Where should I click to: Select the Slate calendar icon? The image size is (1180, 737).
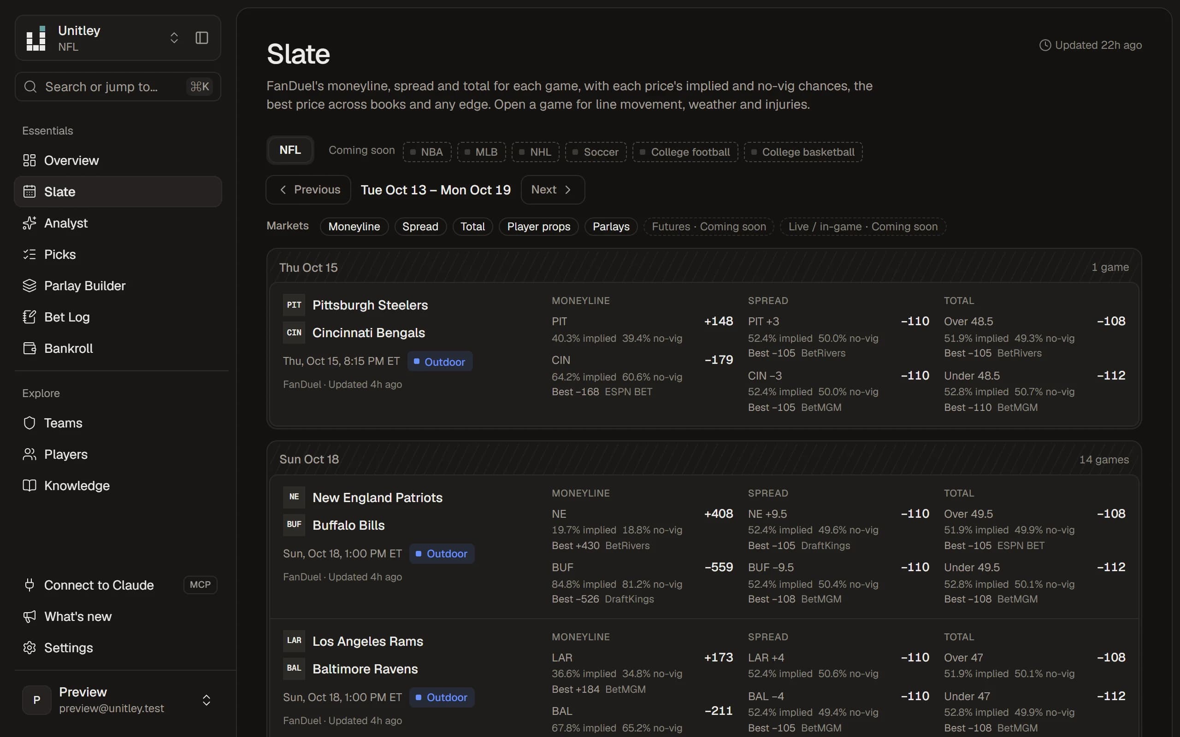pos(30,192)
